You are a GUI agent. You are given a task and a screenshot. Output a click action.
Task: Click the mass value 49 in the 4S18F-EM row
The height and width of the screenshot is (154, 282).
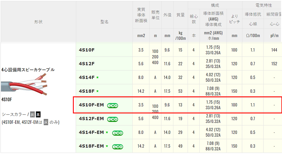pyautogui.click(x=180, y=146)
